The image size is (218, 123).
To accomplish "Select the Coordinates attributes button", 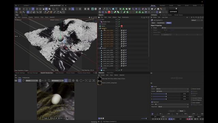I will pos(161,23).
